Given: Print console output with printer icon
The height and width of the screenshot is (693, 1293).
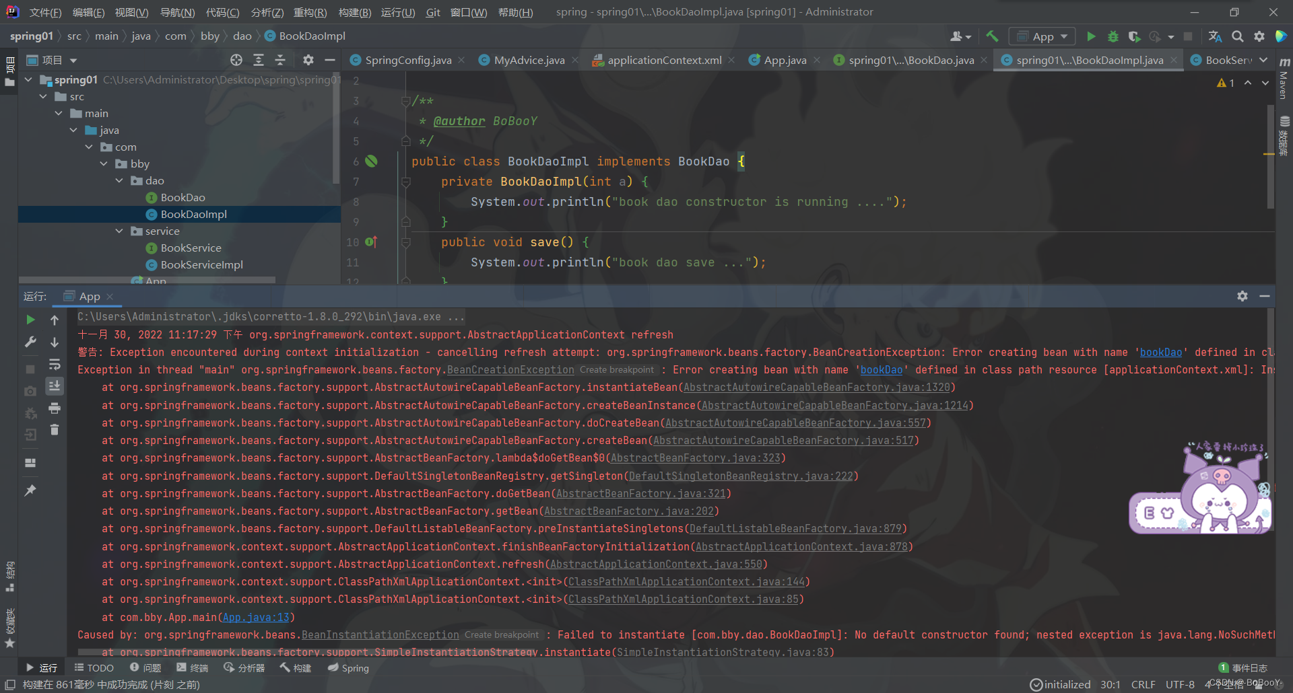Looking at the screenshot, I should (x=55, y=408).
